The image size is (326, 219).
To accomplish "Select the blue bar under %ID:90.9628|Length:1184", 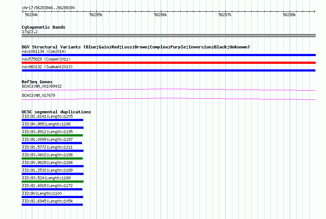I will pos(53,166).
